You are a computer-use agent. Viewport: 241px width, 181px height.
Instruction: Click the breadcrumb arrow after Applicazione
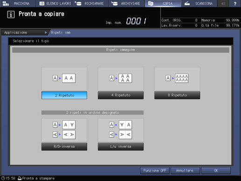[x=46, y=33]
